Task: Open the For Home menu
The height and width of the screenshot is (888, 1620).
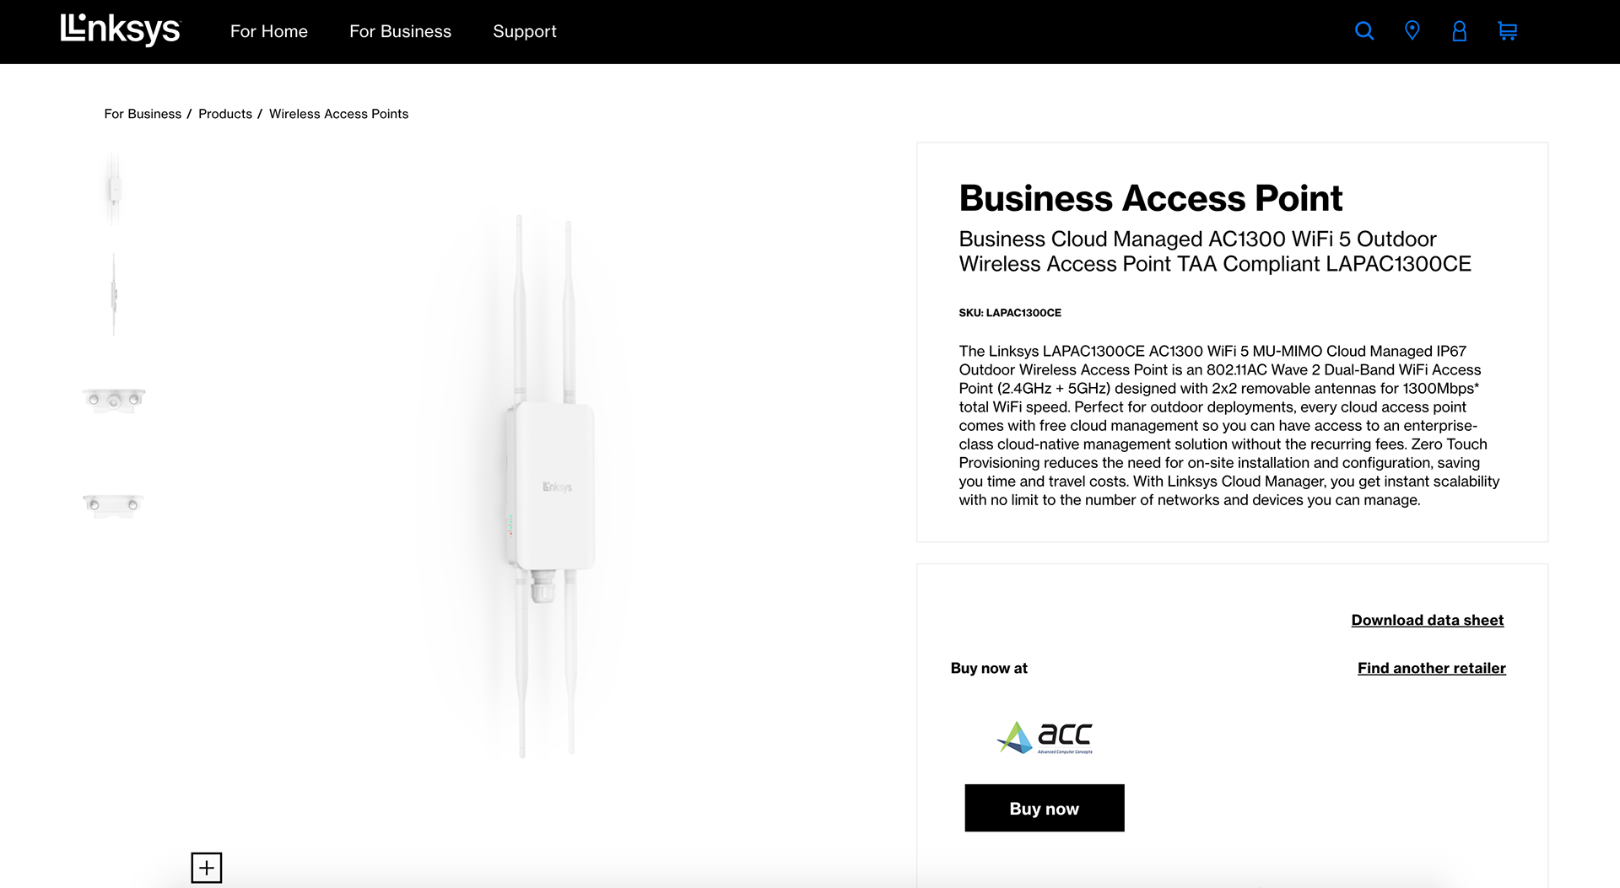Action: (x=268, y=31)
